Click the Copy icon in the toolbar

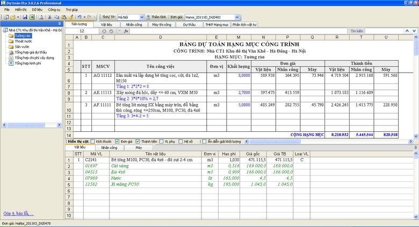click(56, 17)
